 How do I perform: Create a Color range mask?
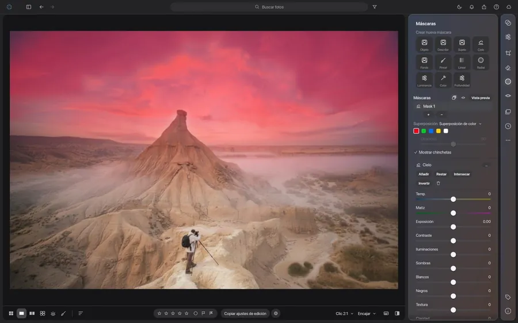[x=443, y=80]
